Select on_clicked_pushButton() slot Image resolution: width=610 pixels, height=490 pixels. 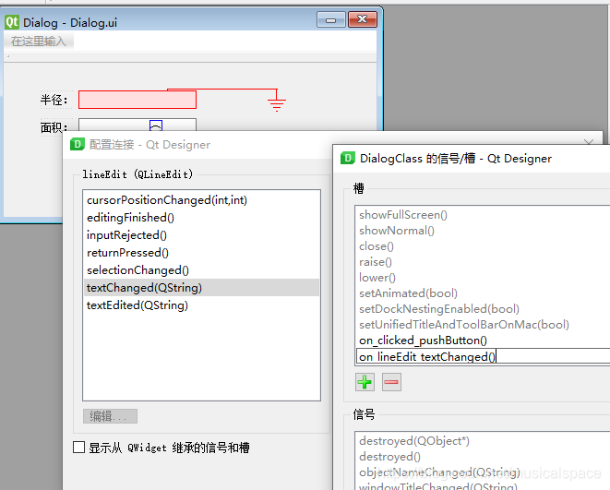click(x=483, y=341)
